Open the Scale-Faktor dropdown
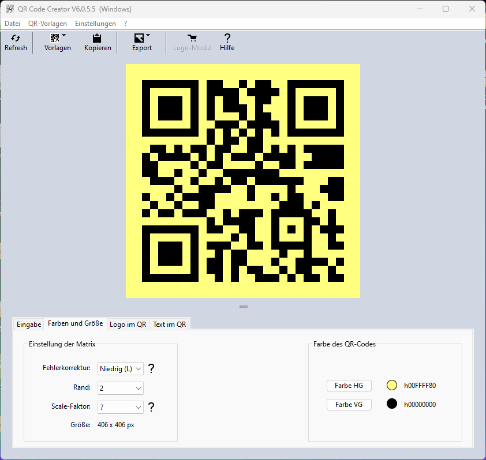486x460 pixels. pos(120,408)
